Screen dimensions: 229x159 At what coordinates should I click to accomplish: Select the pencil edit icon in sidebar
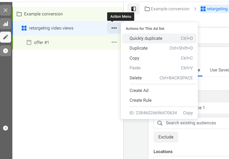[x=6, y=37]
